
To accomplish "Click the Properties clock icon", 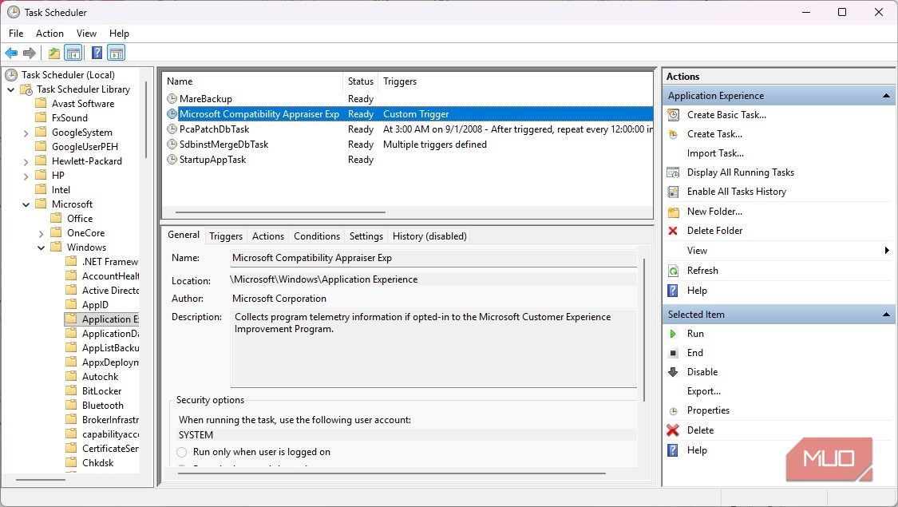I will point(674,410).
